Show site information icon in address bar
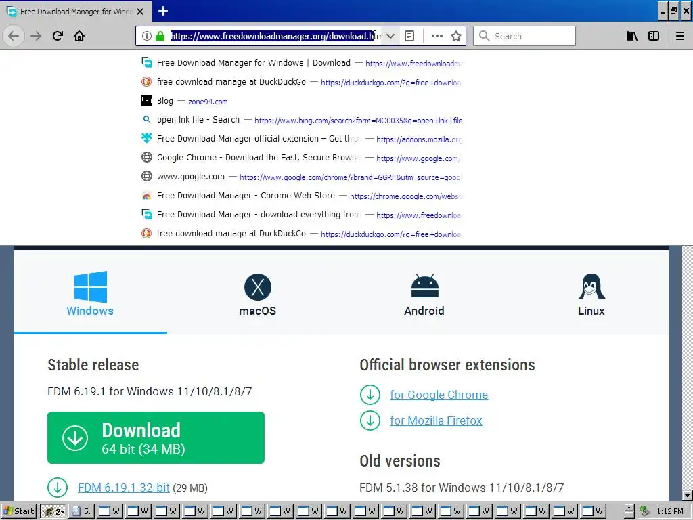Viewport: 693px width, 520px height. (147, 36)
